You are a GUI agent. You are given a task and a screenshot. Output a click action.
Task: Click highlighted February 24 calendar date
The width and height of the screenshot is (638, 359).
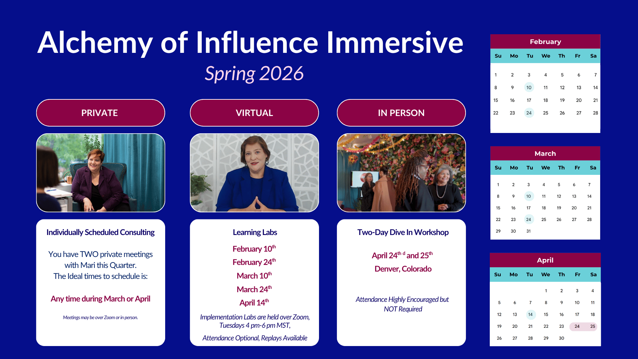click(x=529, y=113)
